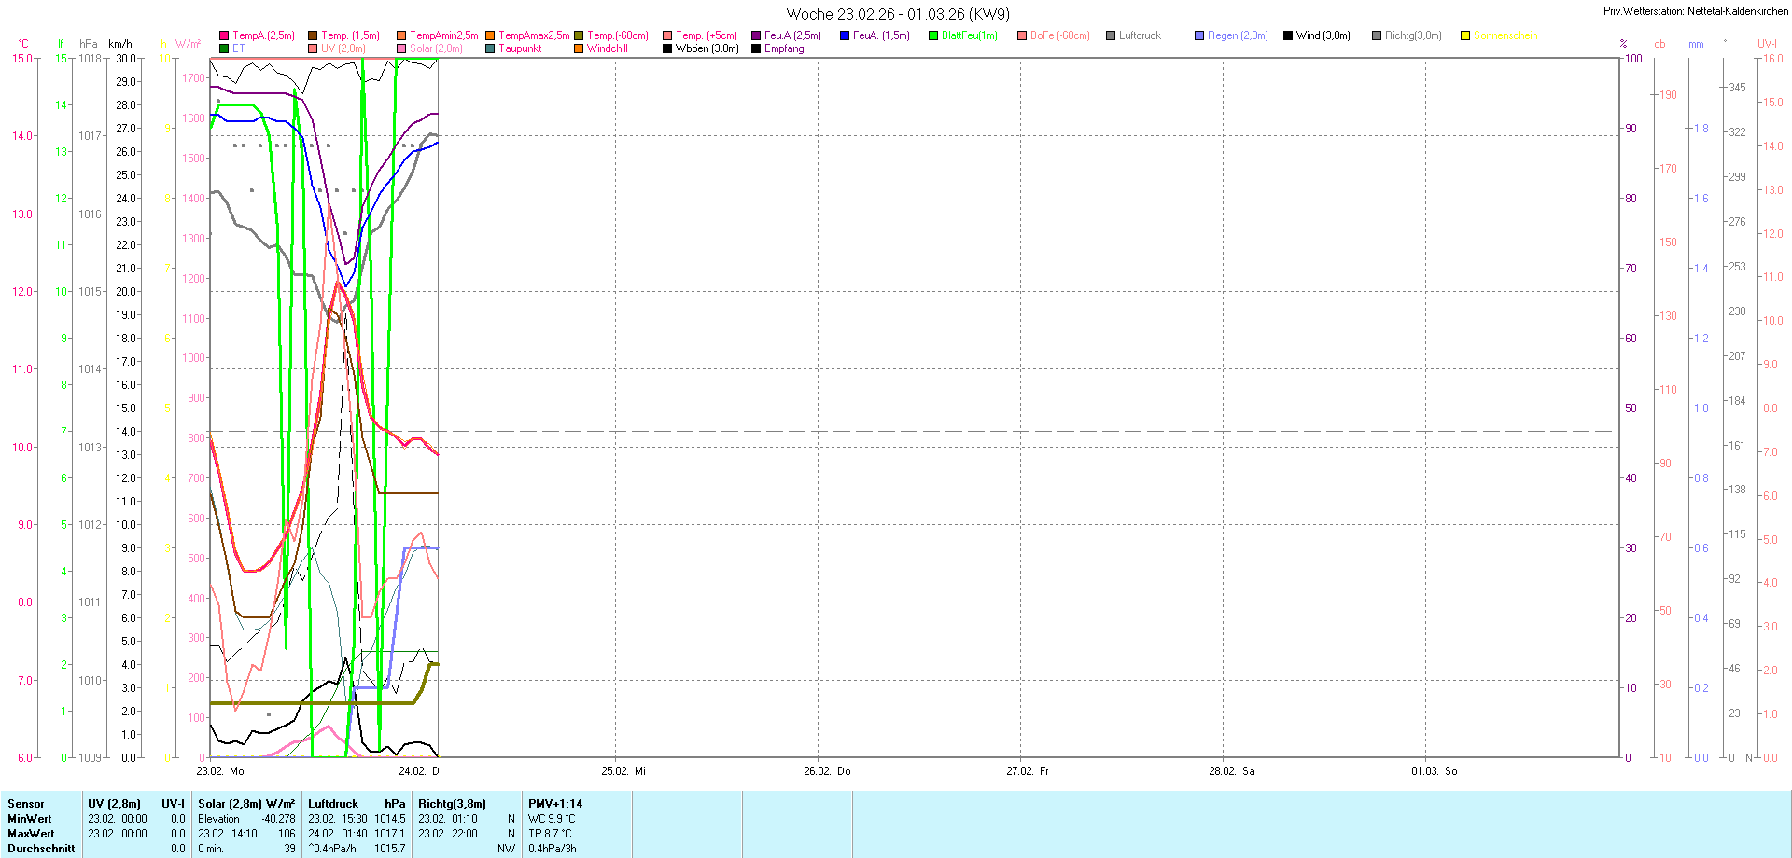Click the yellow Sonnenschein legend marker
This screenshot has height=858, width=1792.
coord(1465,35)
